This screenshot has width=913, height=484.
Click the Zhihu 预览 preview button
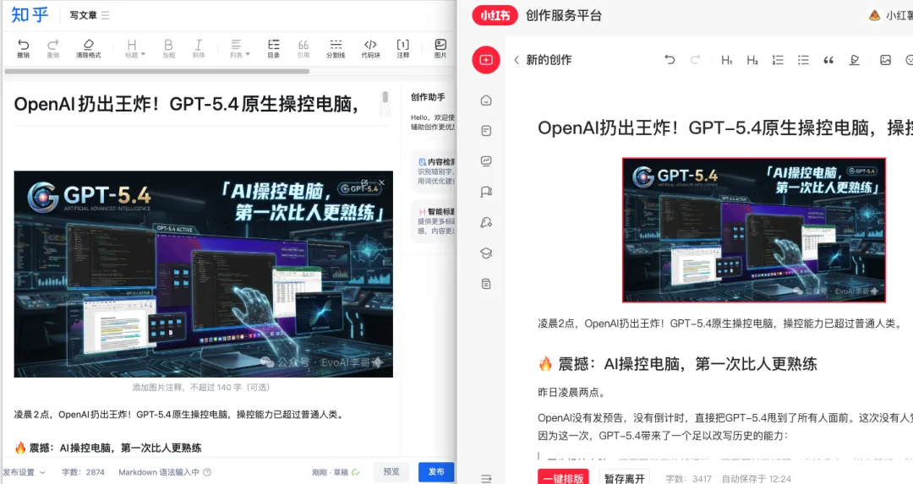pyautogui.click(x=391, y=472)
